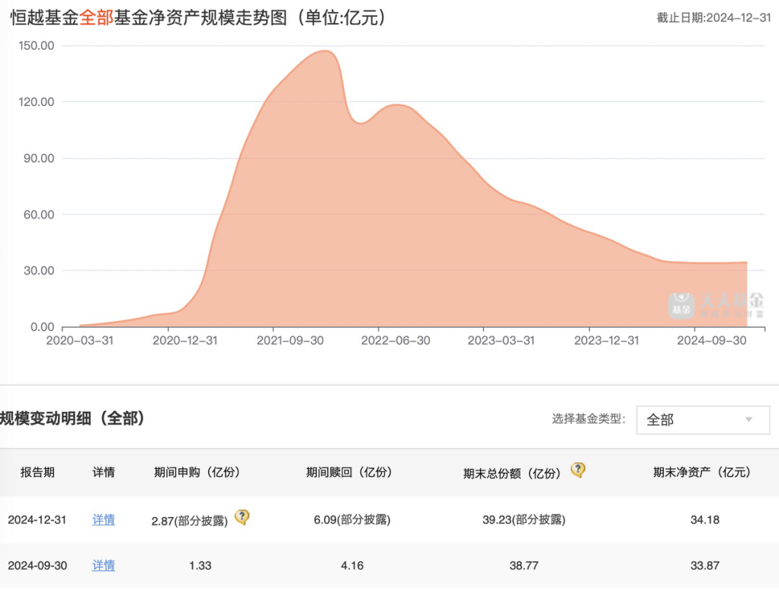Screen dimensions: 779x591
Task: Click the 期间赎回（亿份）column header
Action: coord(349,473)
